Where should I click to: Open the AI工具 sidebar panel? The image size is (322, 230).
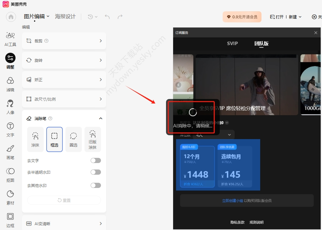point(10,39)
